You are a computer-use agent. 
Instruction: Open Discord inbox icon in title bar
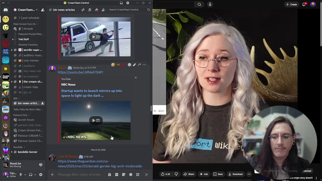(x=121, y=3)
